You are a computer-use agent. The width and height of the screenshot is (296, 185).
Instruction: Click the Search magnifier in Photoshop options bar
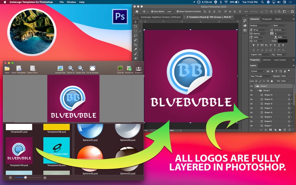point(279,11)
